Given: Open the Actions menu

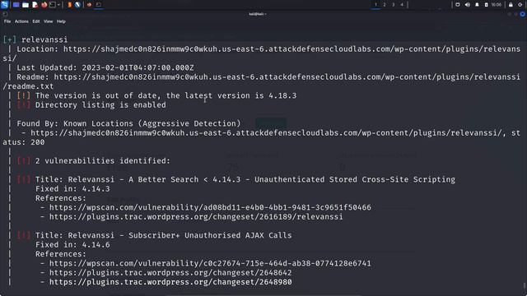Looking at the screenshot, I should (x=21, y=21).
